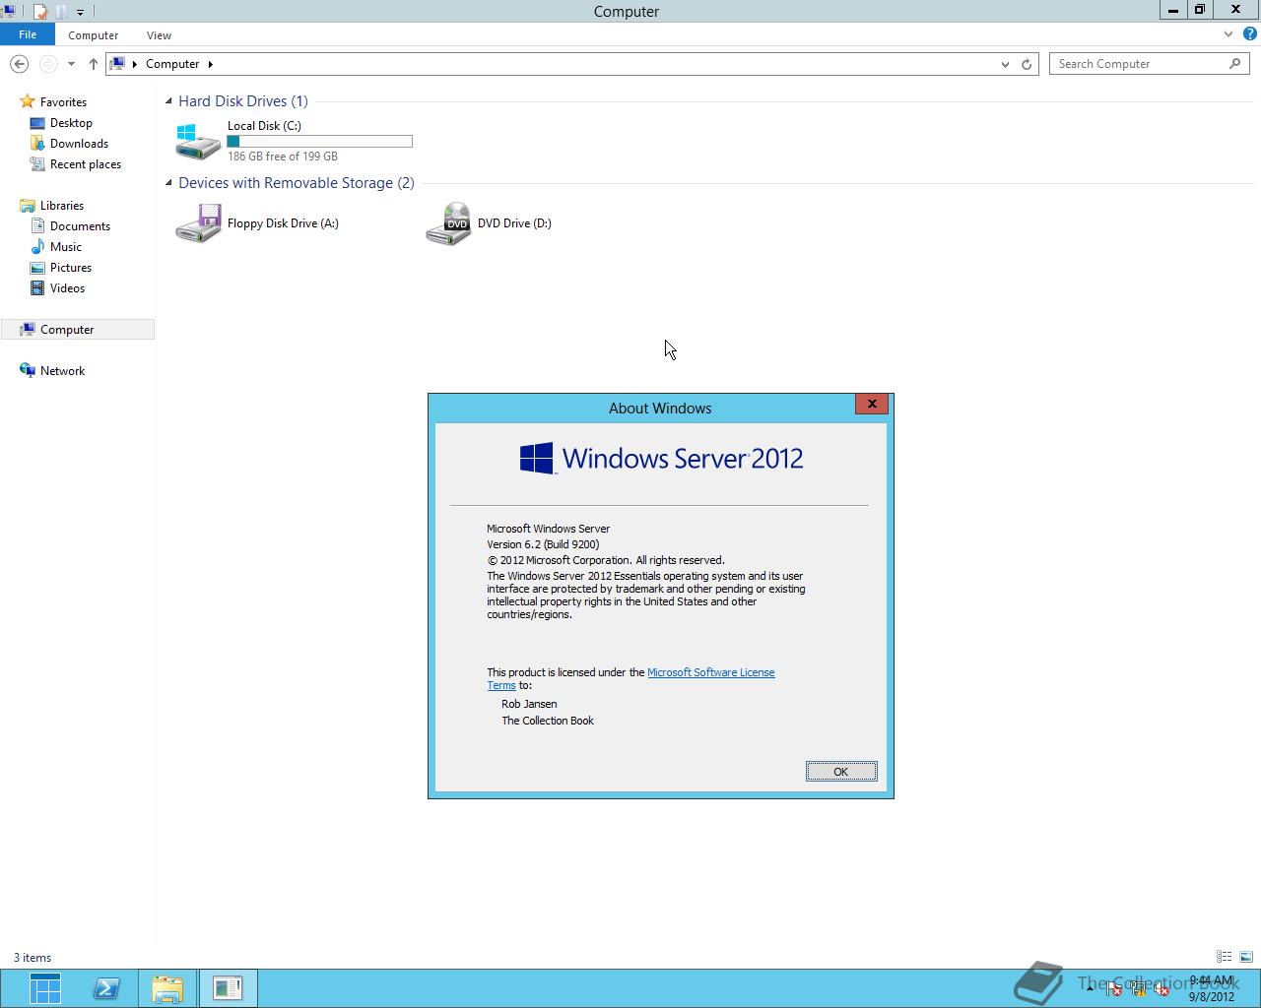Open the address bar history dropdown
This screenshot has width=1261, height=1008.
[x=1005, y=64]
